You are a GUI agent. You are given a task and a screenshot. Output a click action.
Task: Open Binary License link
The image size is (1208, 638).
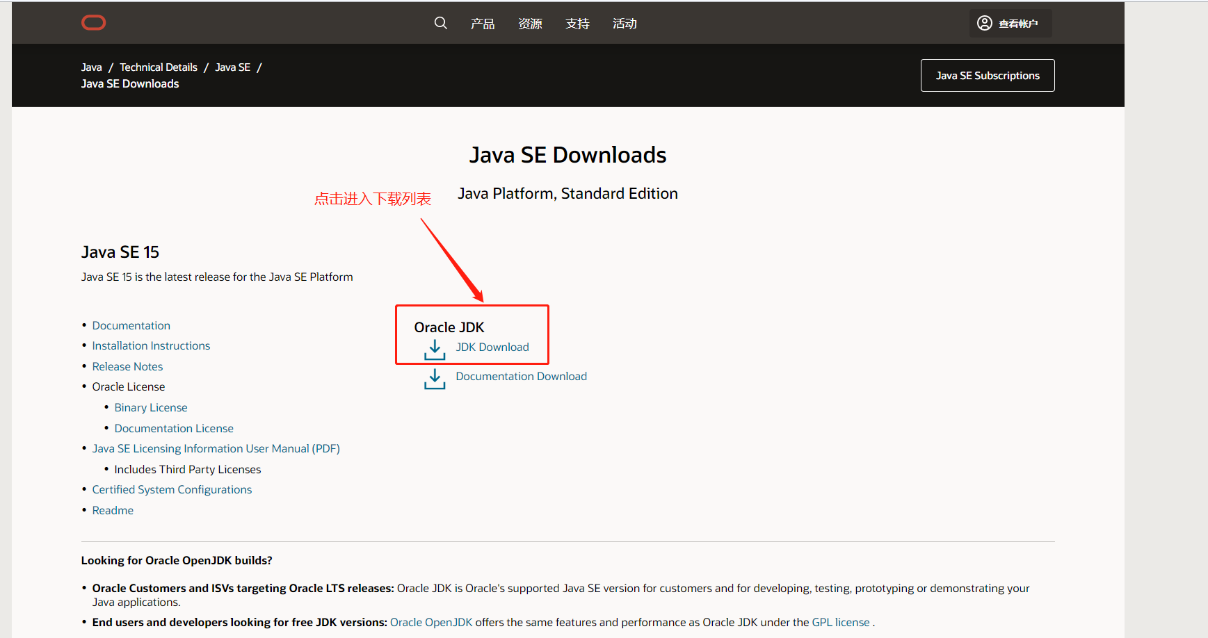(x=151, y=407)
